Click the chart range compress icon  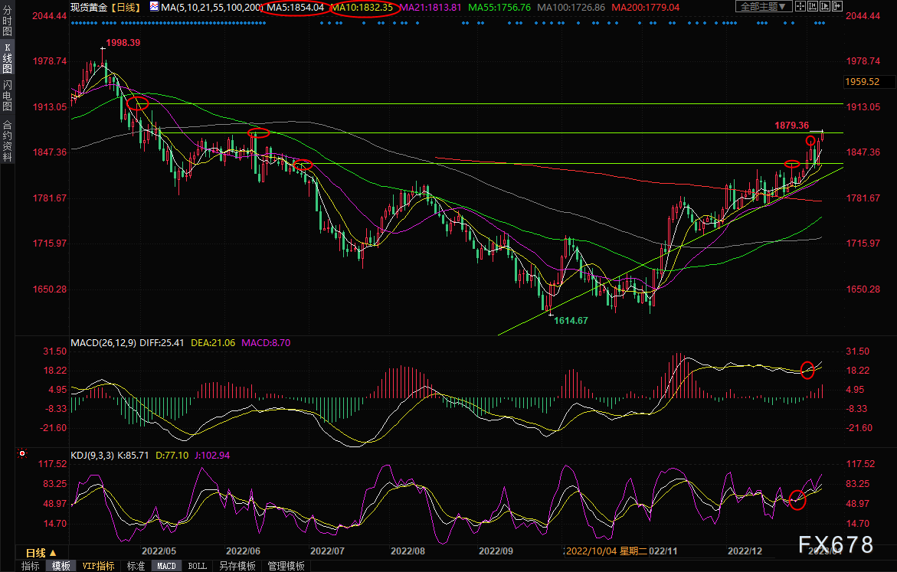click(x=813, y=7)
